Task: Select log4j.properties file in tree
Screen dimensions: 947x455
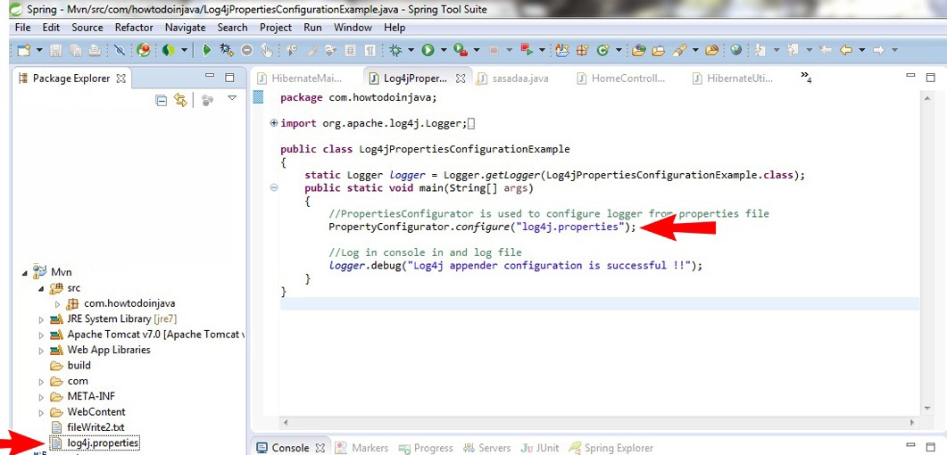Action: pyautogui.click(x=95, y=443)
